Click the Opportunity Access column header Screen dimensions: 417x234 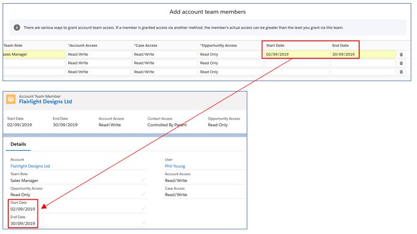(218, 45)
